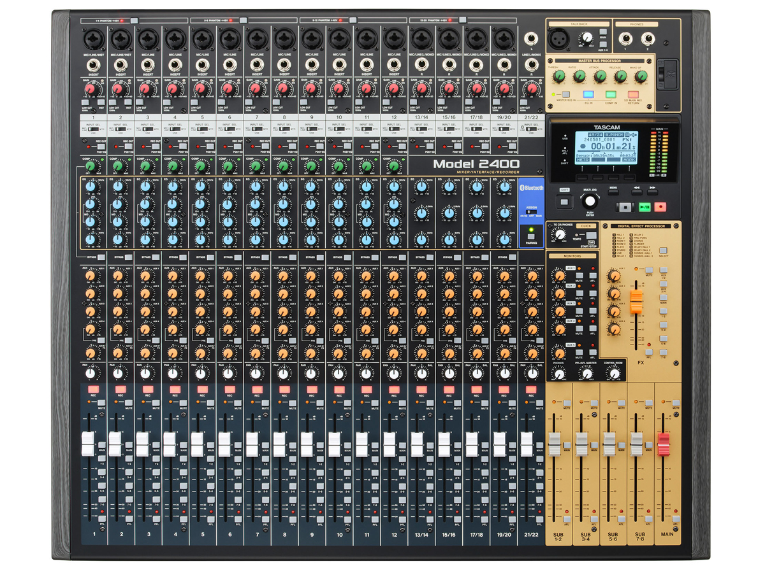Flip the channel 9 INPUT SEL switch
765x573 pixels.
click(x=312, y=129)
